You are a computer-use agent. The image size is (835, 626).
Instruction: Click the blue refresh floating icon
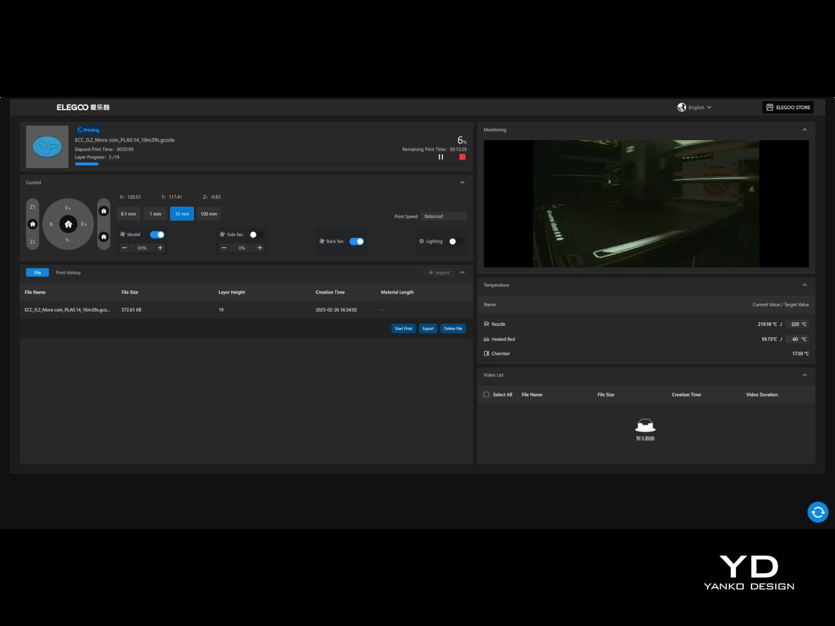click(x=817, y=512)
